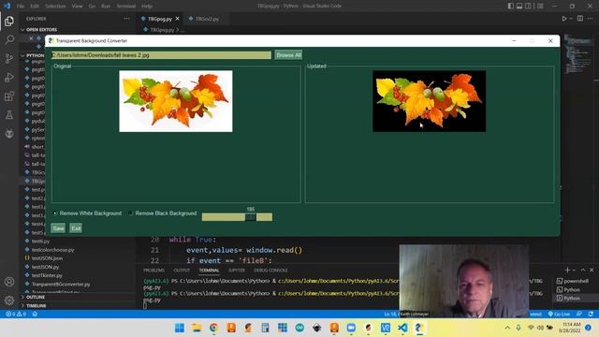Toggle primary sidebar layout icon

tap(511, 6)
